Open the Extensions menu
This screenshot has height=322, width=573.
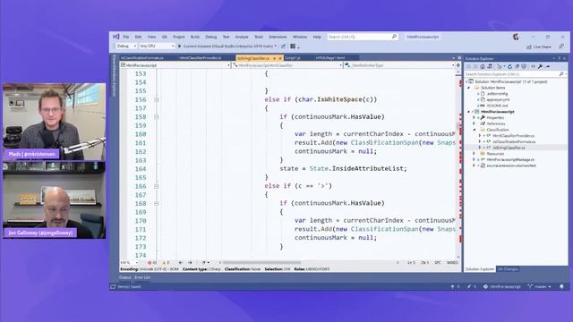(278, 37)
